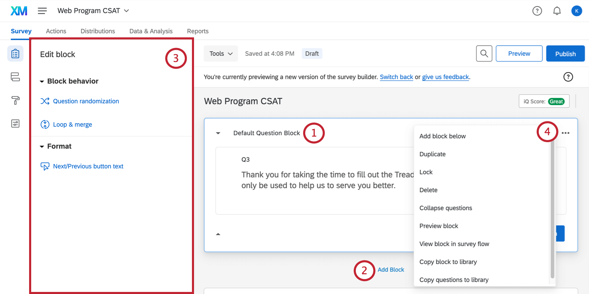Open the Tools dropdown
Screen dimensions: 589x294
click(x=221, y=54)
